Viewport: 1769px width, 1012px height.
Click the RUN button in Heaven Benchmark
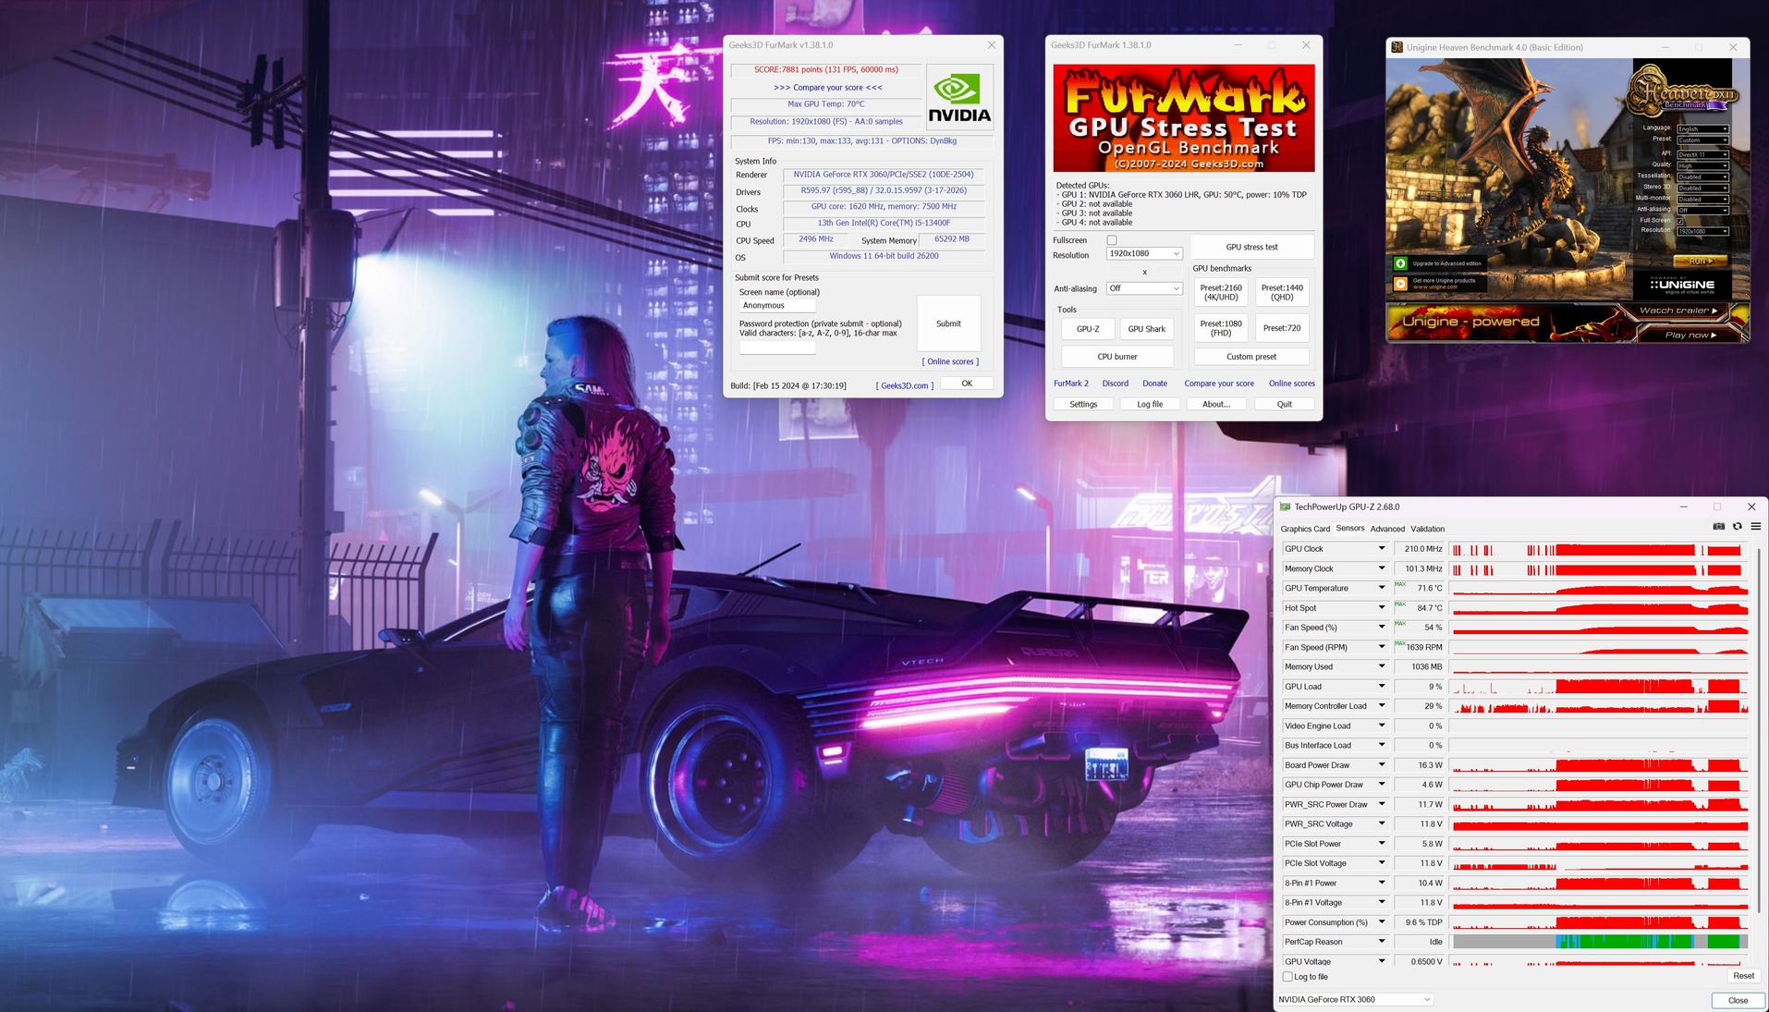tap(1701, 261)
